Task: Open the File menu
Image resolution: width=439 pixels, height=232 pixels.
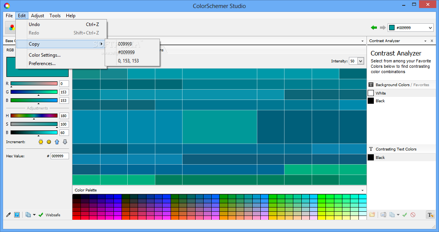Action: [9, 16]
